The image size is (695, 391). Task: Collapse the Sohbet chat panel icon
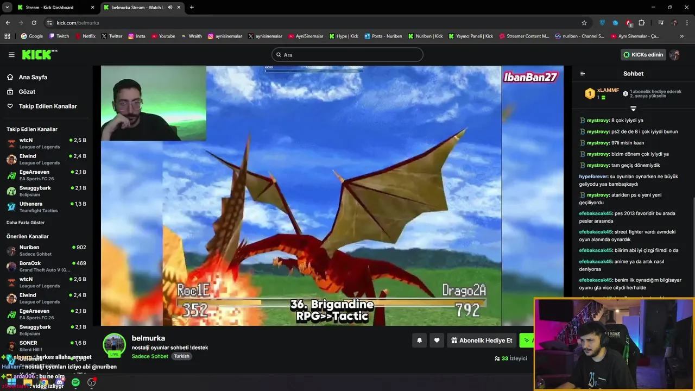[x=583, y=74]
